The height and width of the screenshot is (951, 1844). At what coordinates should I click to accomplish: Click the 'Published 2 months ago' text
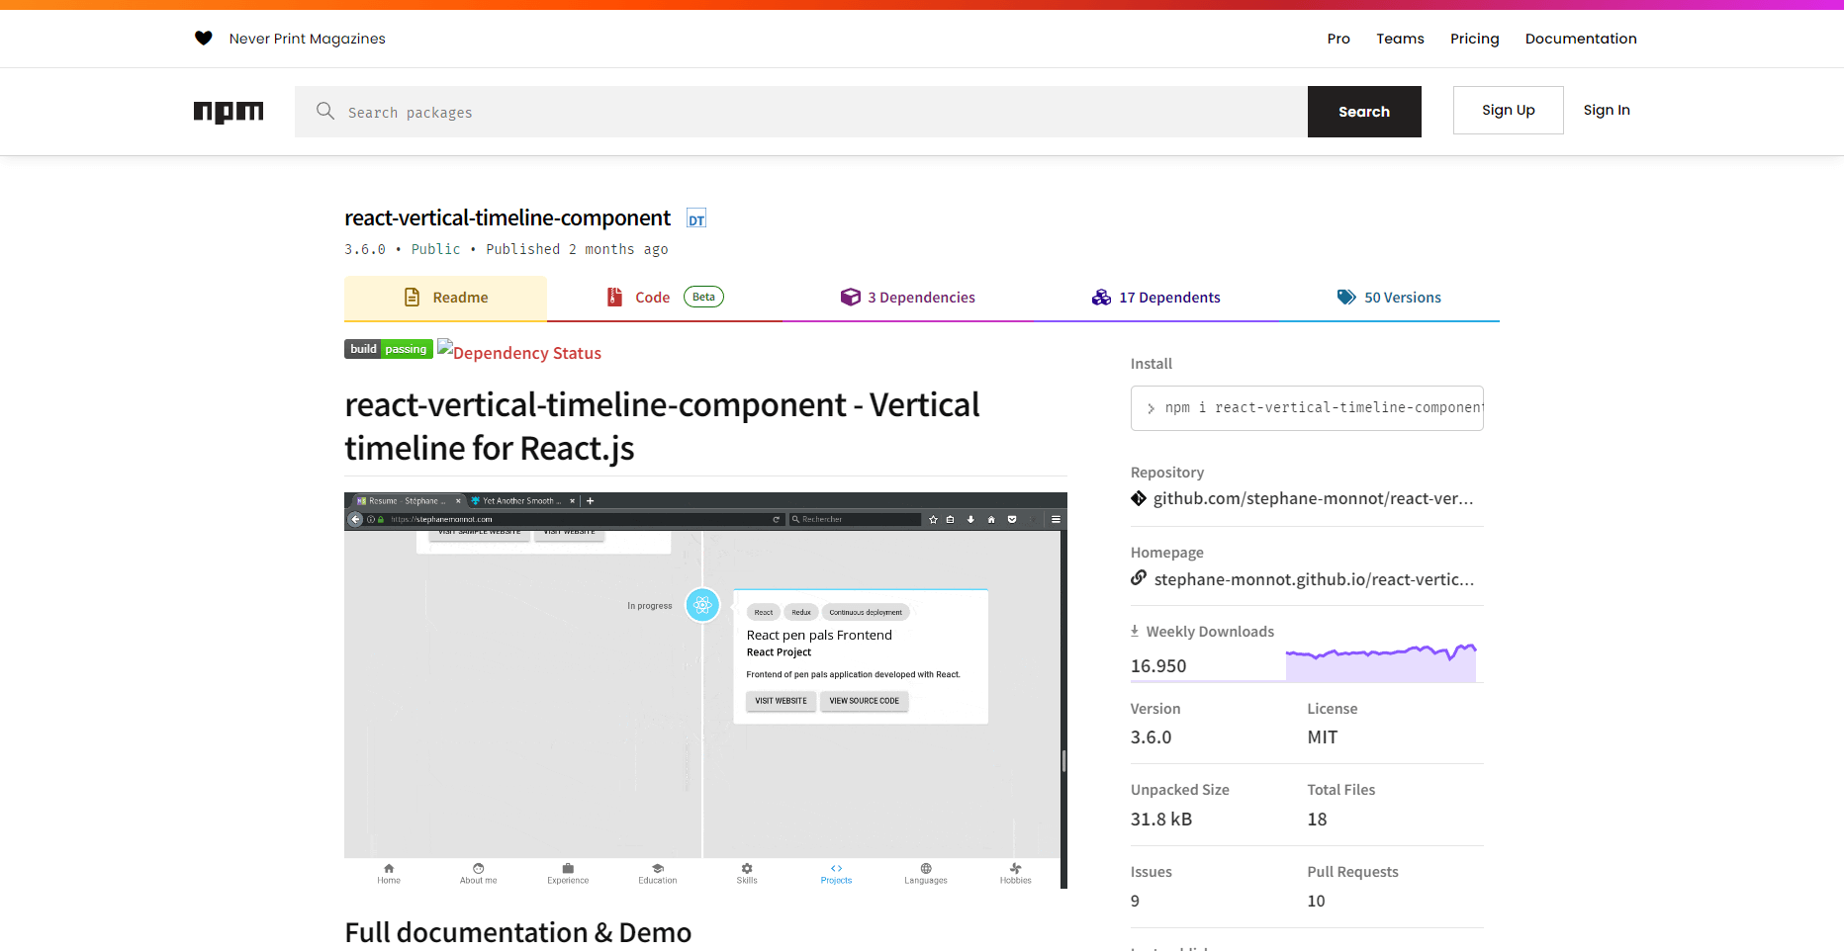pos(577,249)
